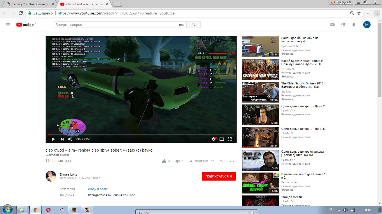Dislike the video with thumbs down
382x214 pixels.
tap(177, 161)
